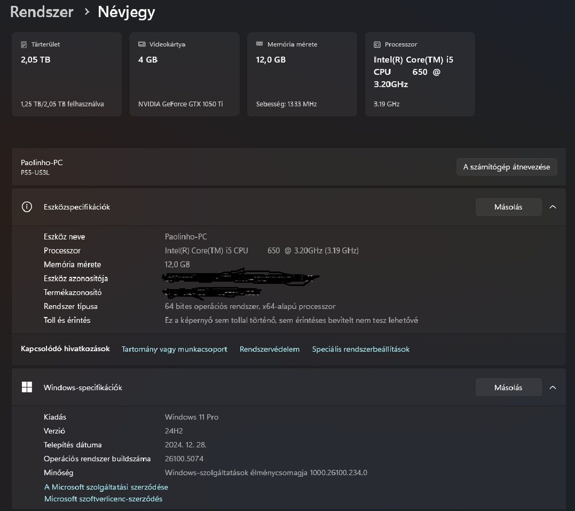575x511 pixels.
Task: Click the Paolinho-PC value beside Eszköz neve
Action: 186,237
